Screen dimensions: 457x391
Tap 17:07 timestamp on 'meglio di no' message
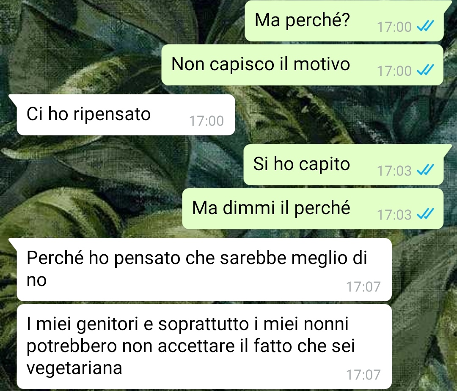click(363, 287)
